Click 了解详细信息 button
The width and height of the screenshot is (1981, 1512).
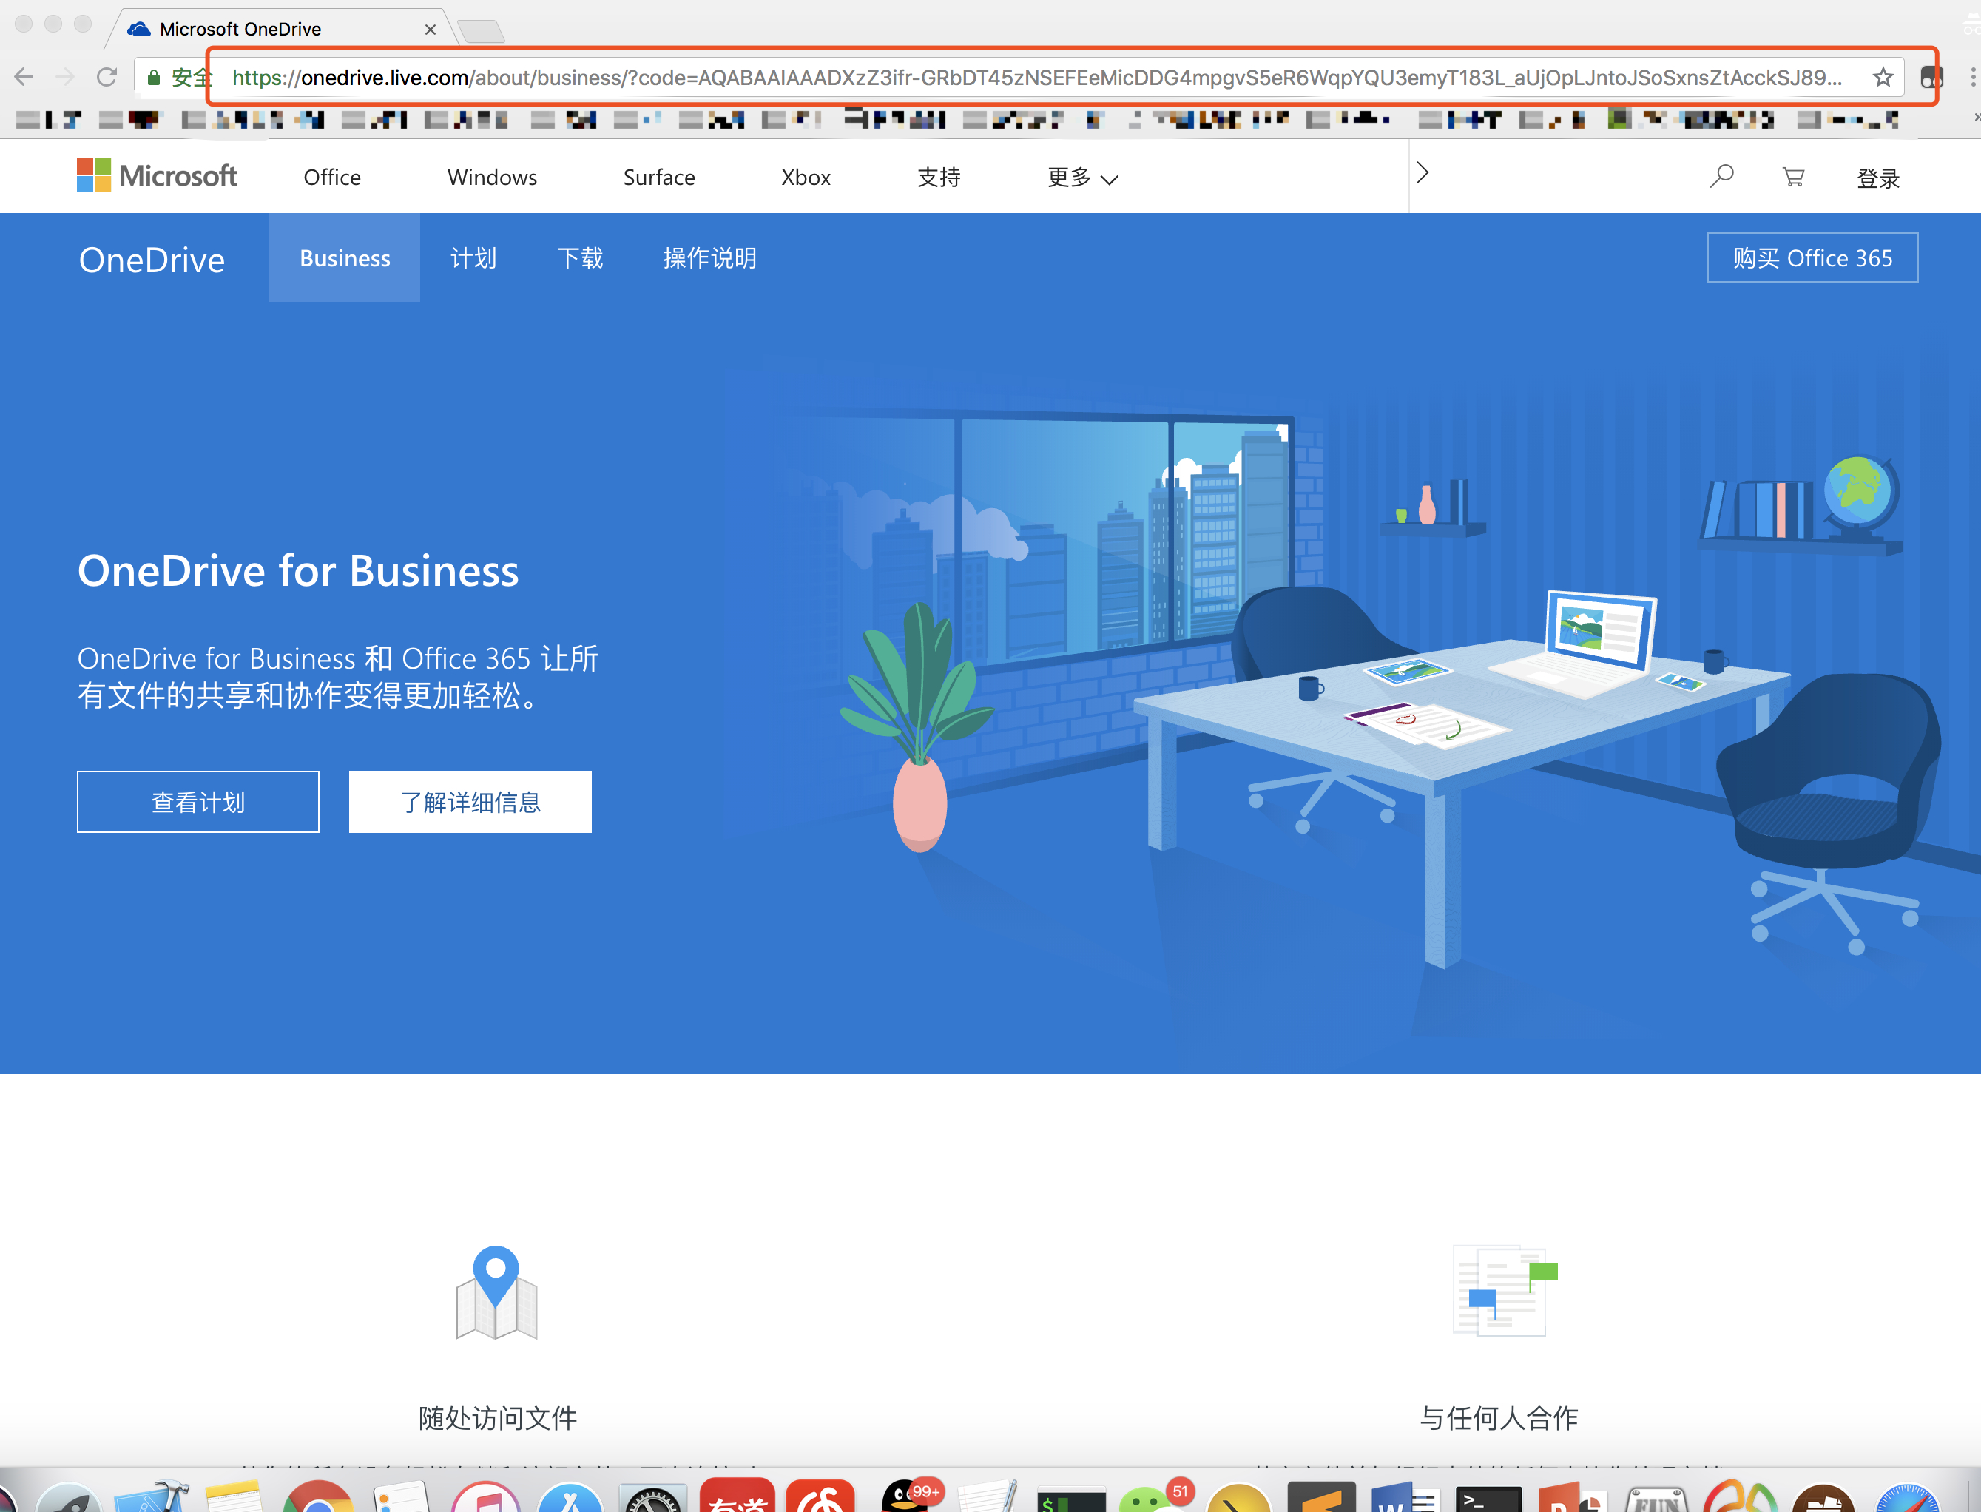470,802
